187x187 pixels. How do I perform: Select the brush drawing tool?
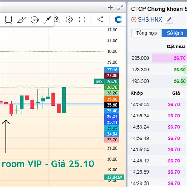(22, 20)
